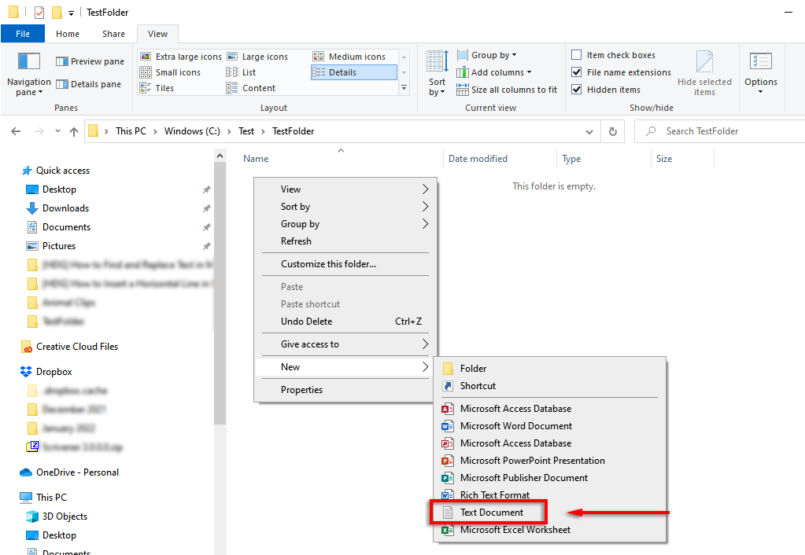Viewport: 805px width, 555px height.
Task: Create a new Folder from submenu
Action: 550,369
